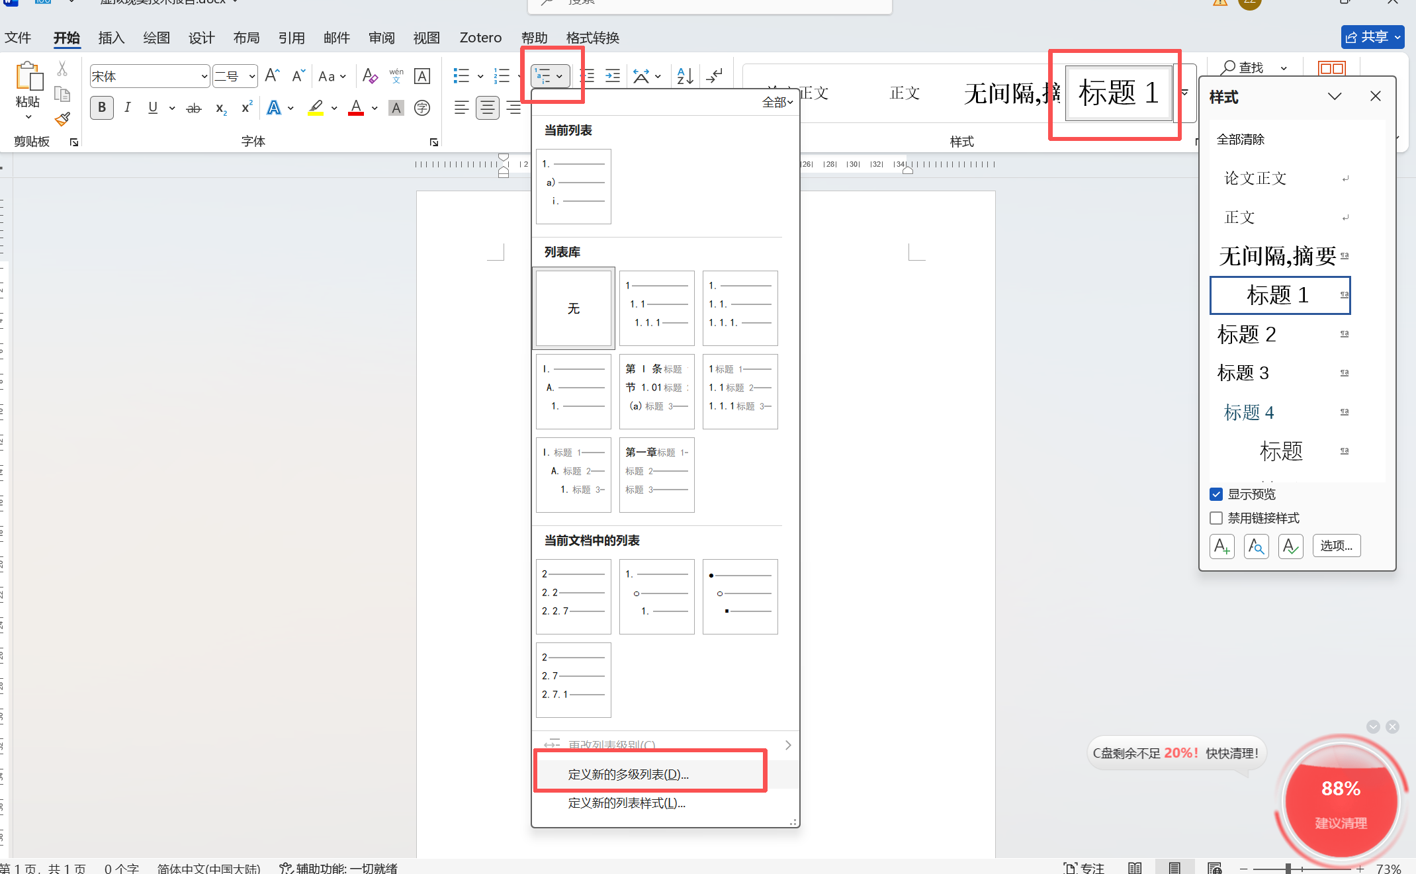Click the bullet list icon

point(461,76)
